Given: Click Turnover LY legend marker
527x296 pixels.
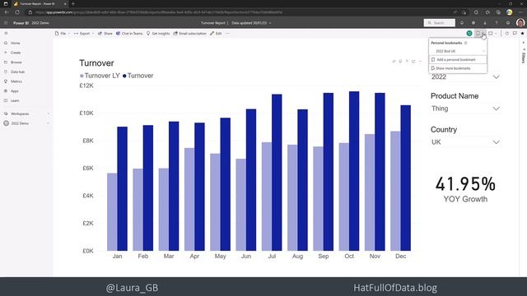Looking at the screenshot, I should pos(82,76).
